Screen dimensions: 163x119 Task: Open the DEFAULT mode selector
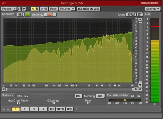[131, 15]
